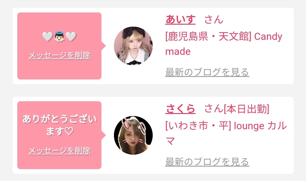Click the angel baby emoji in あいす message
Screen dimensions: 306x181
coord(59,37)
